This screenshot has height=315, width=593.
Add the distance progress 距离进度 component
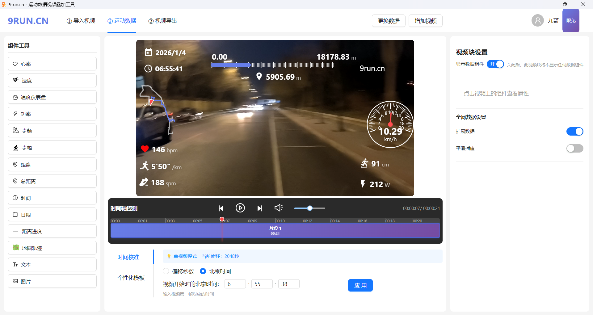point(52,231)
